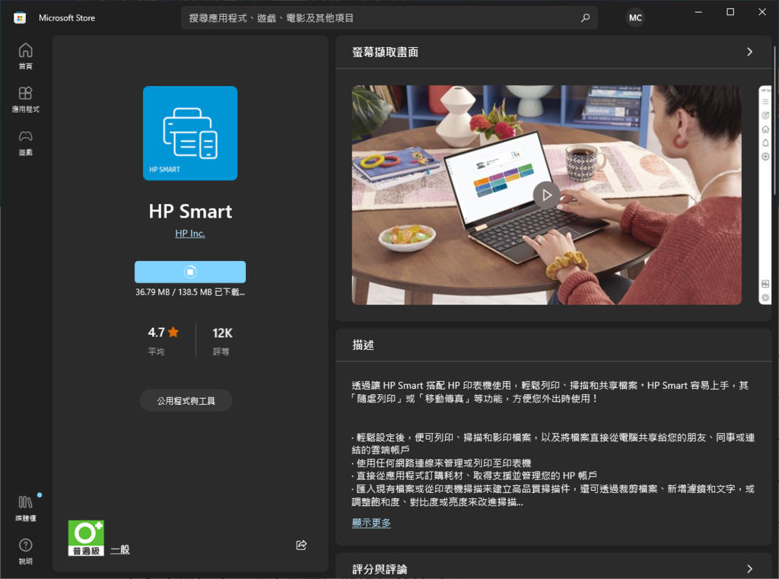Open the HP Inc. publisher link
This screenshot has height=579, width=779.
189,233
